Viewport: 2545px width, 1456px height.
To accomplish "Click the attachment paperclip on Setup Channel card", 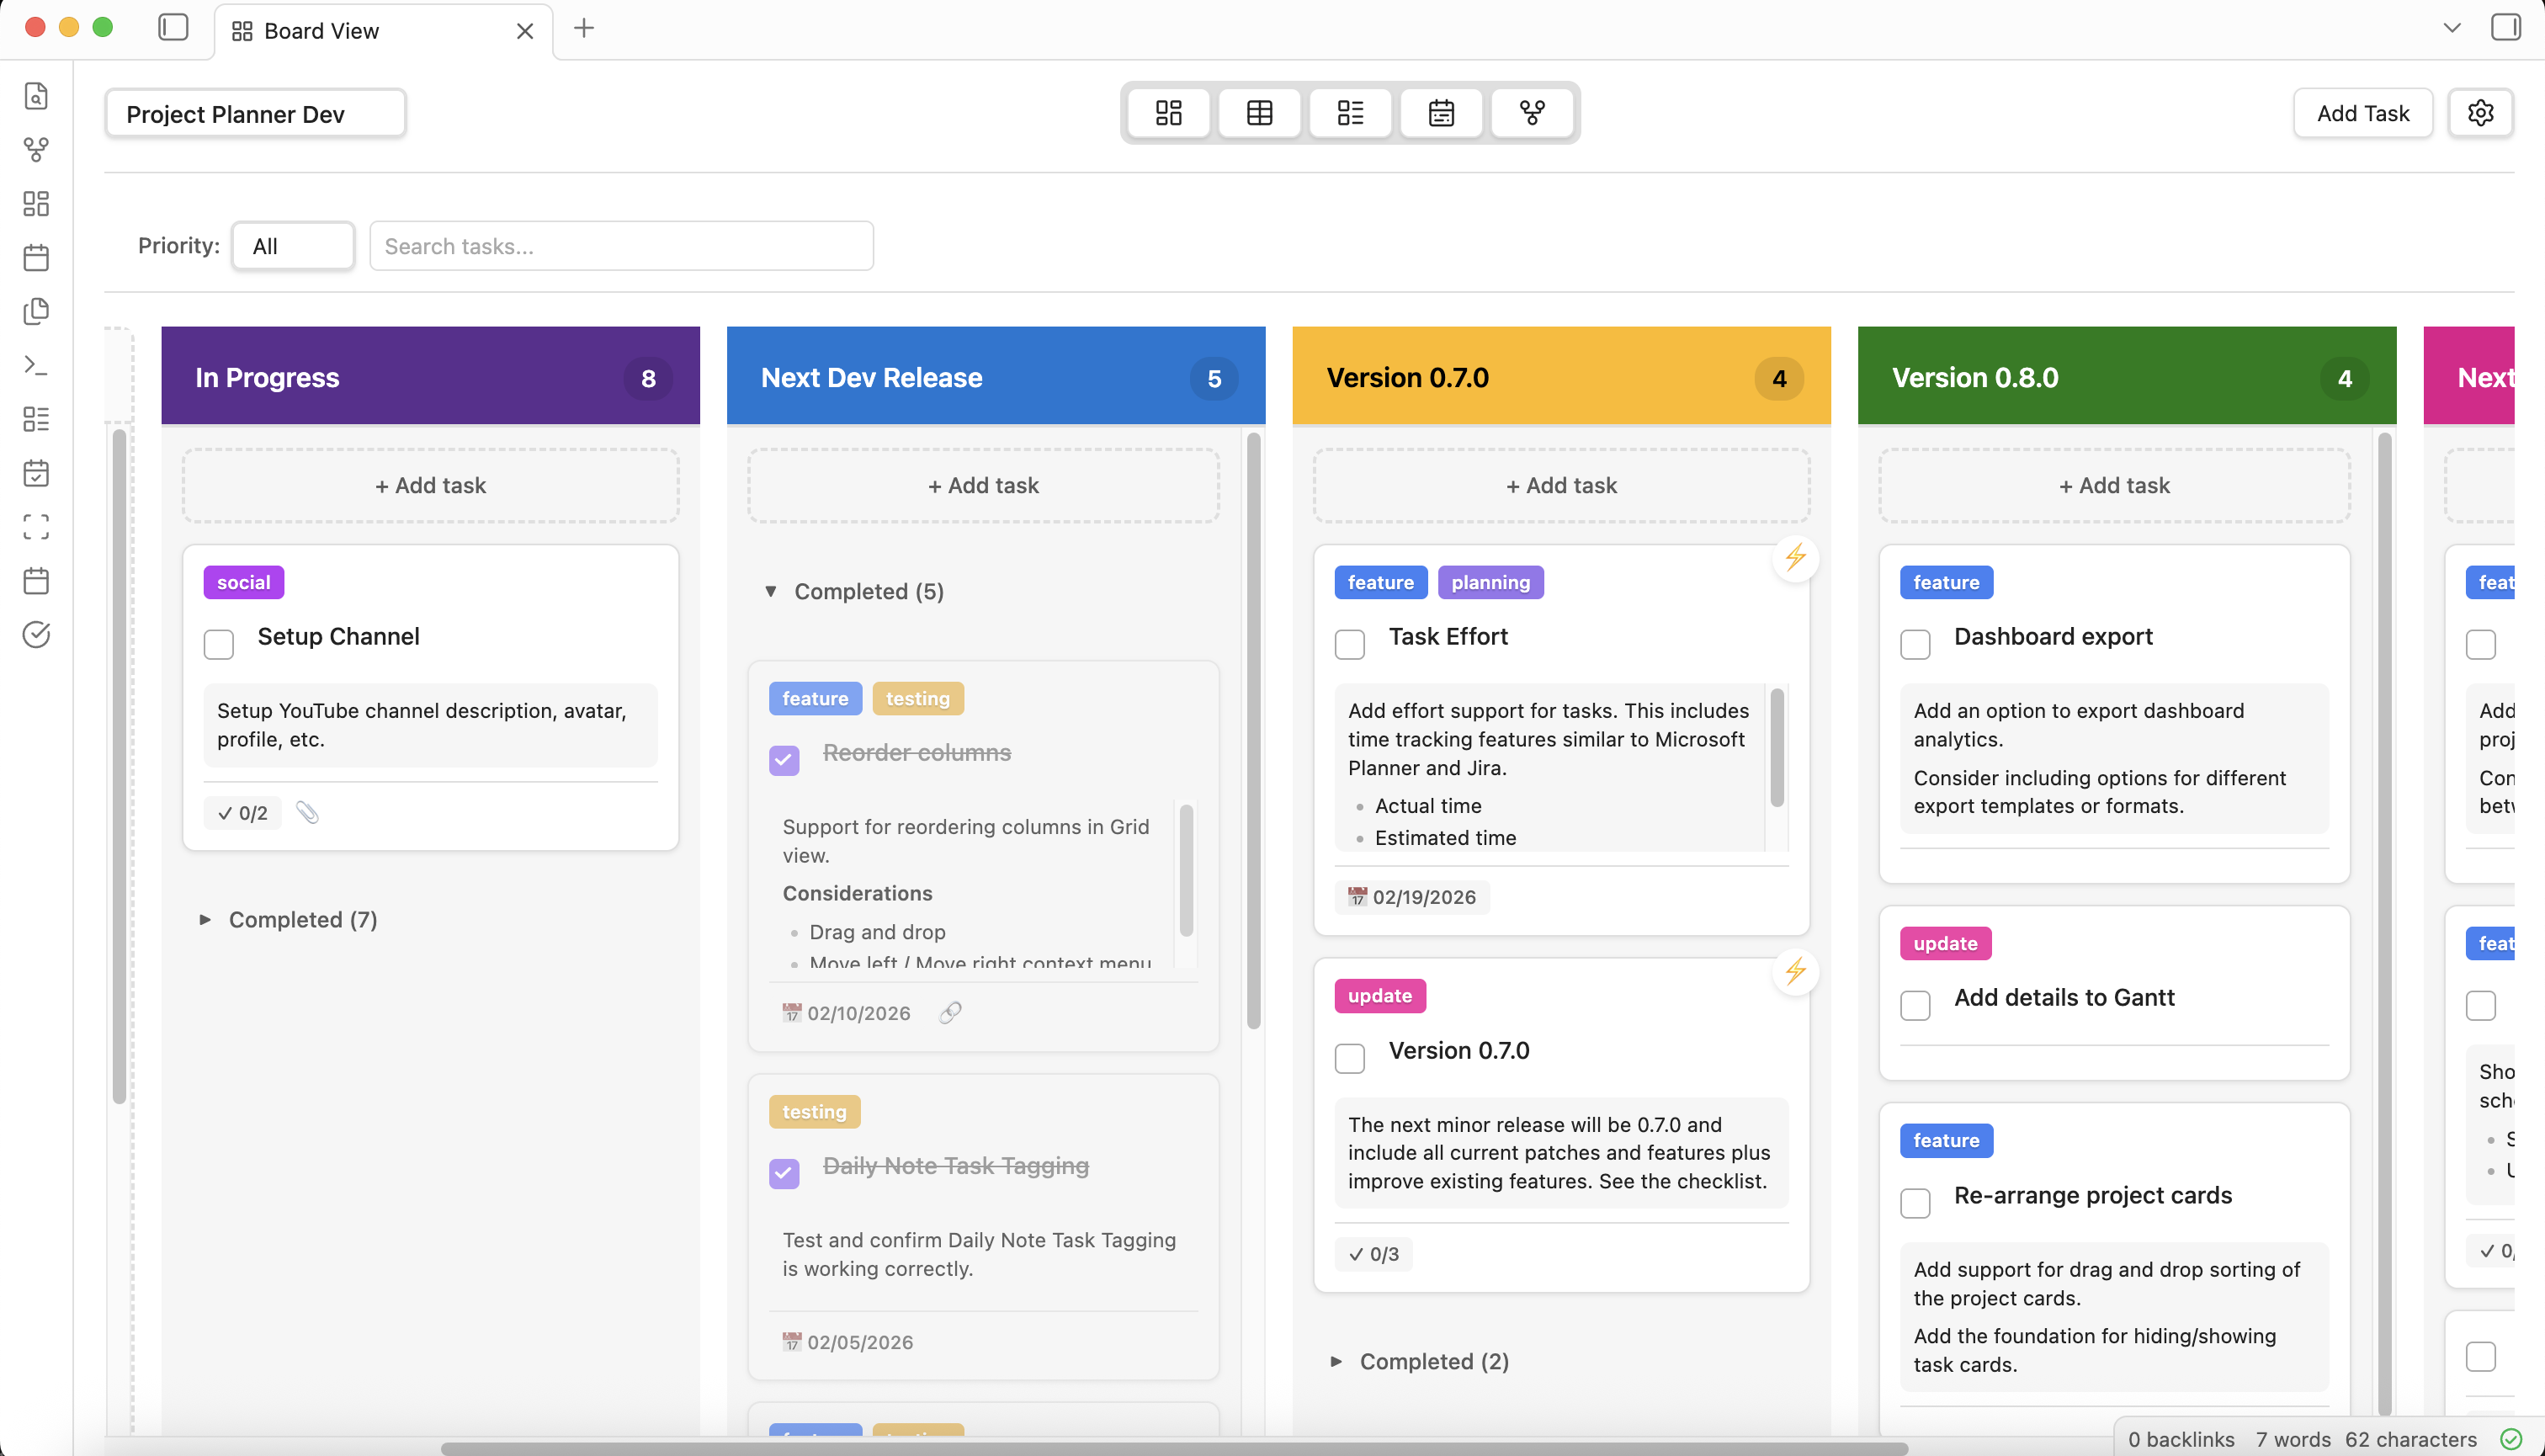I will 308,812.
